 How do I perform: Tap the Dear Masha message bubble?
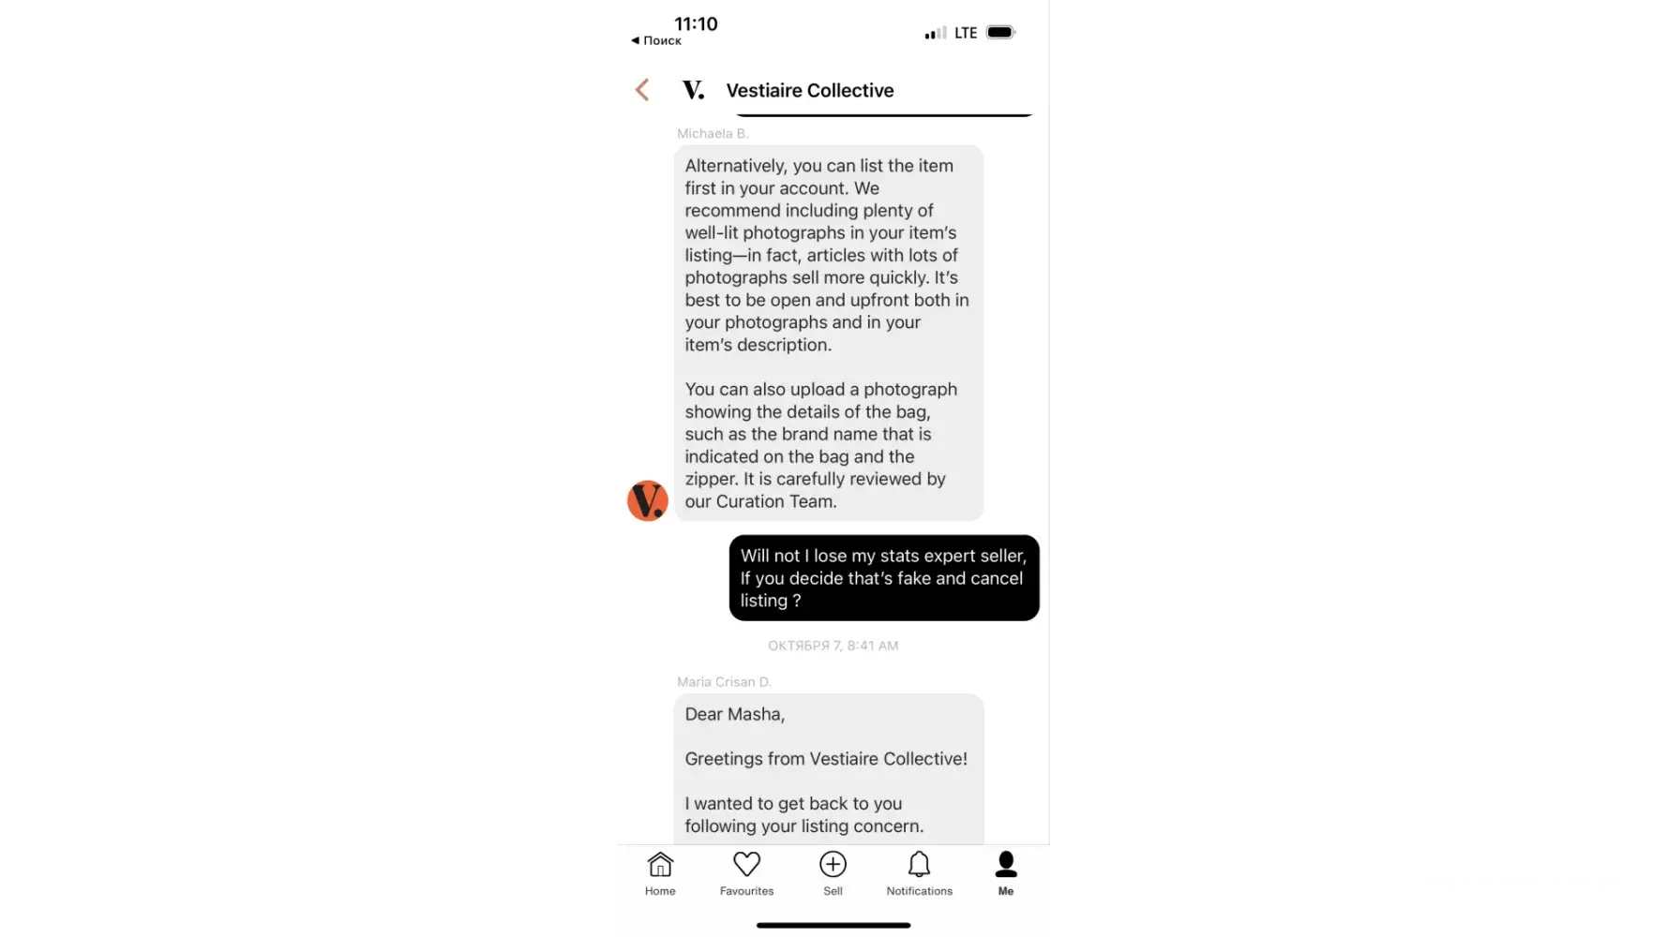point(829,769)
